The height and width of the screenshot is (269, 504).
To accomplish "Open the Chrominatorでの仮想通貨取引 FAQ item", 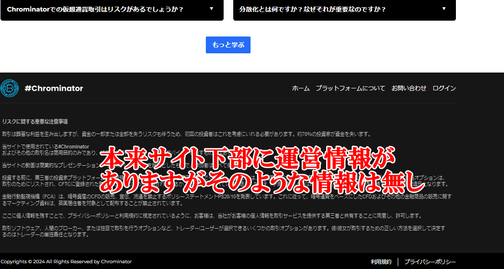I will (x=112, y=9).
